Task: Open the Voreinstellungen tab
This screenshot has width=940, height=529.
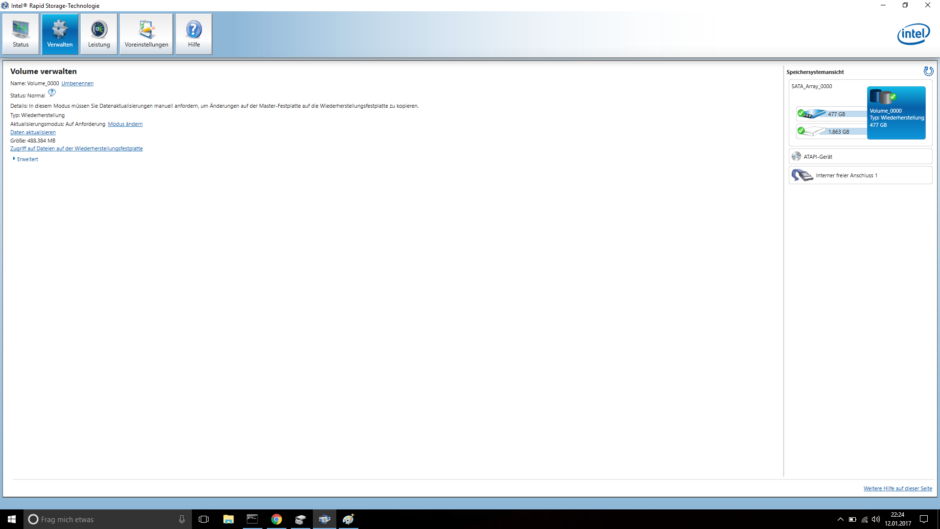Action: (x=146, y=34)
